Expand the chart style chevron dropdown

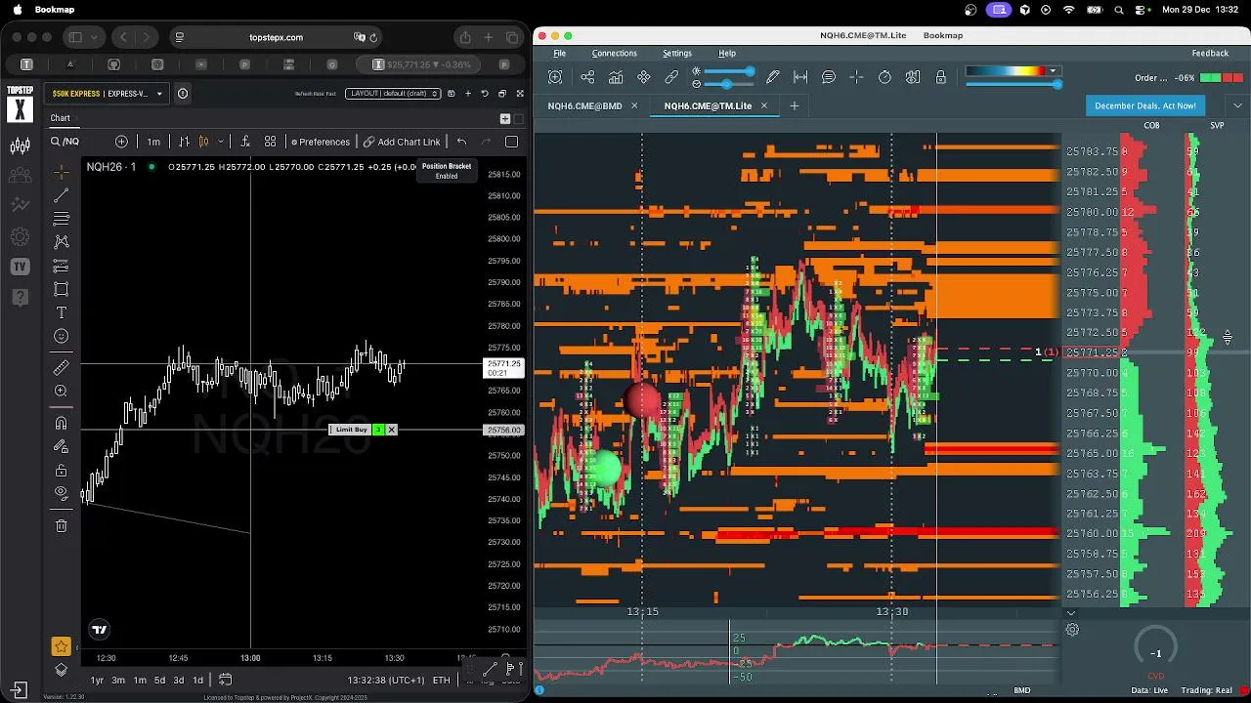(x=221, y=142)
